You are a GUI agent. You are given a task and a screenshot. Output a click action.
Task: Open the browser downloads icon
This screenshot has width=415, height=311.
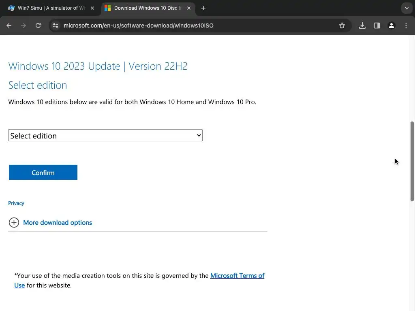click(362, 26)
